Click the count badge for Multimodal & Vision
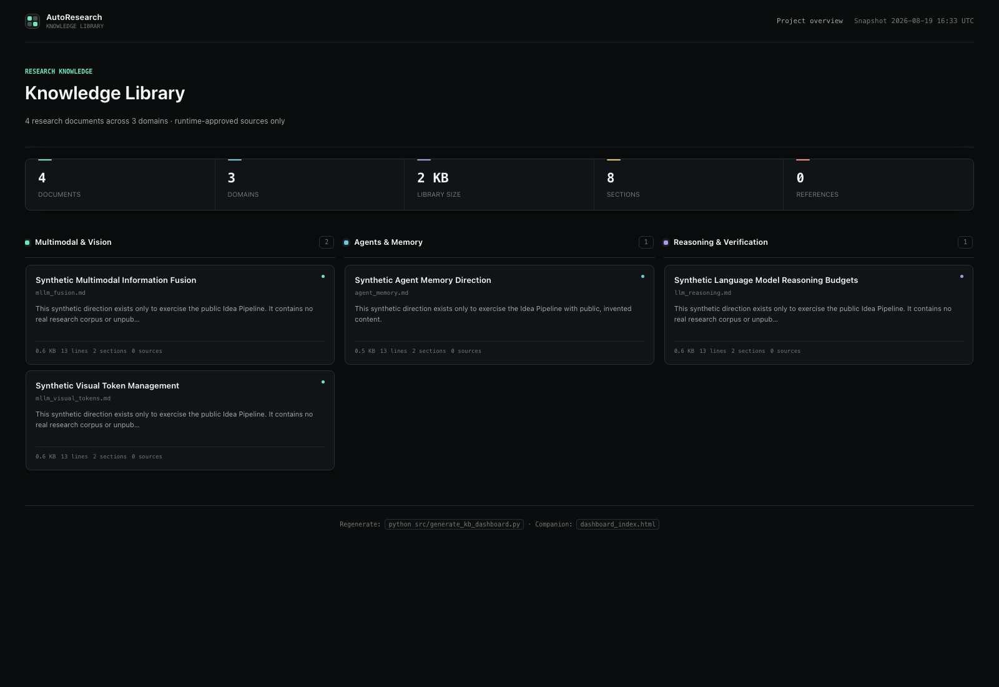This screenshot has height=687, width=999. pos(327,242)
